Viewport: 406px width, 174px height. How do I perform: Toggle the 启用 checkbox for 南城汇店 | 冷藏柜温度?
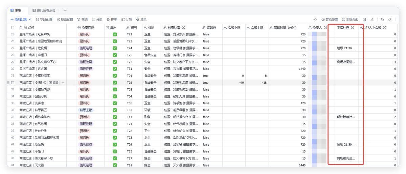[x=115, y=76]
